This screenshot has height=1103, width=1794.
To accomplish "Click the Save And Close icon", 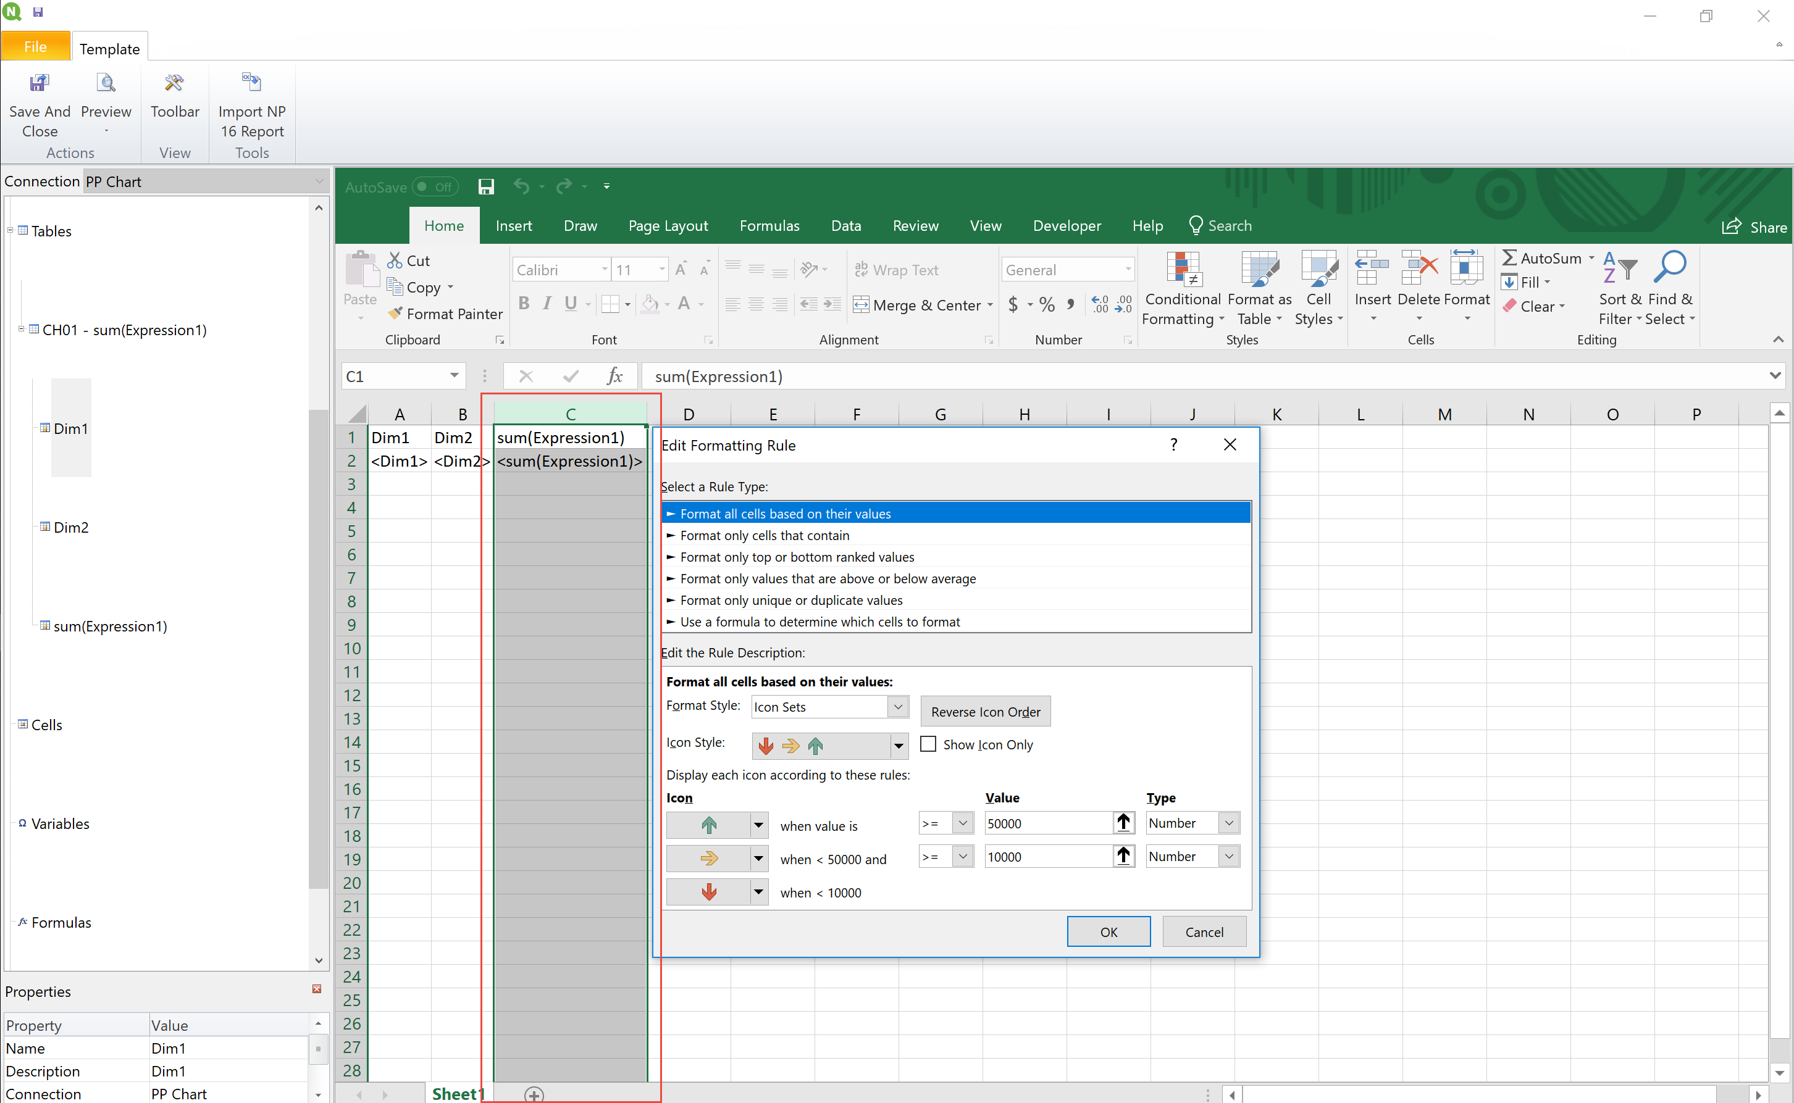I will pos(40,84).
